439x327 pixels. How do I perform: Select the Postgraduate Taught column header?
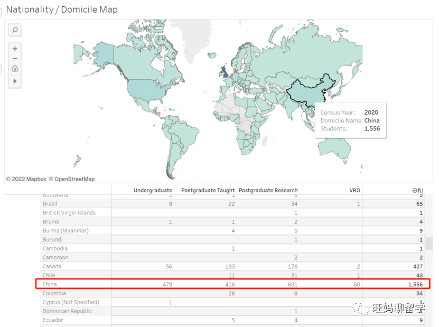208,190
